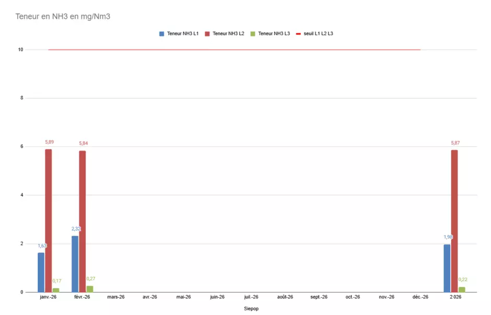The image size is (491, 315).
Task: Select the 5,87 data label
Action: 455,143
